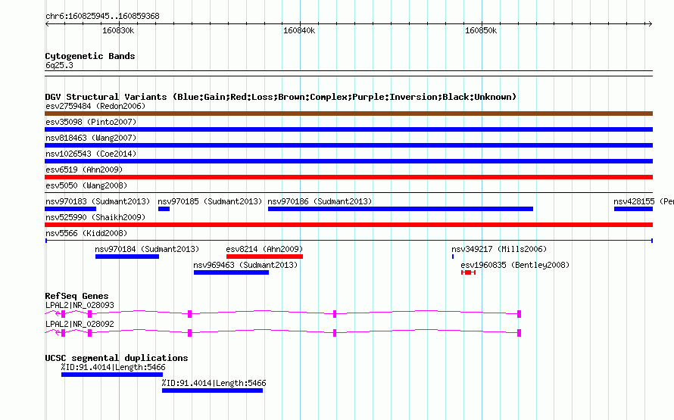Click the nsv969463 (Sudmant2013) blue bar
The image size is (674, 420).
231,272
